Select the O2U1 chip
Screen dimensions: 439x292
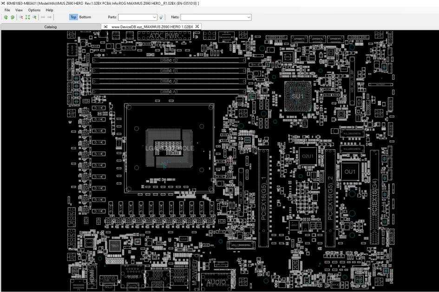coord(308,156)
